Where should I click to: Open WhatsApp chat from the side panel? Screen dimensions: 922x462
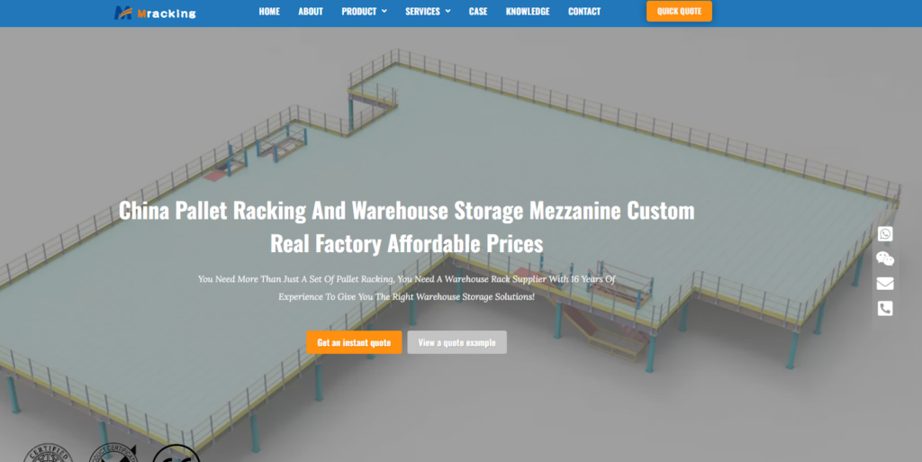coord(885,234)
